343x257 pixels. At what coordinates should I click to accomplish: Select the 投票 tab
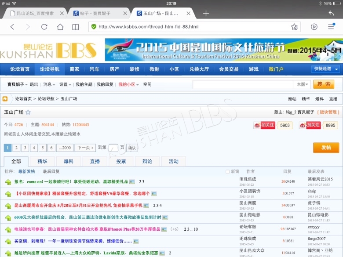(121, 162)
